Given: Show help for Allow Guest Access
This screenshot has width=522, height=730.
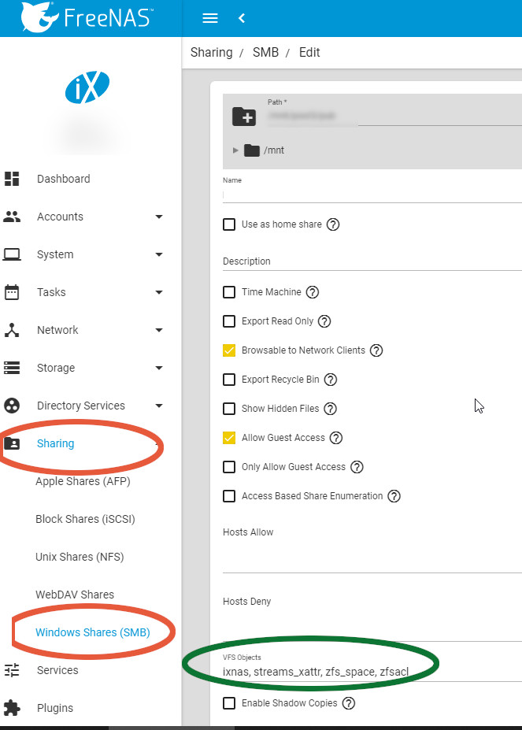Looking at the screenshot, I should pyautogui.click(x=336, y=438).
